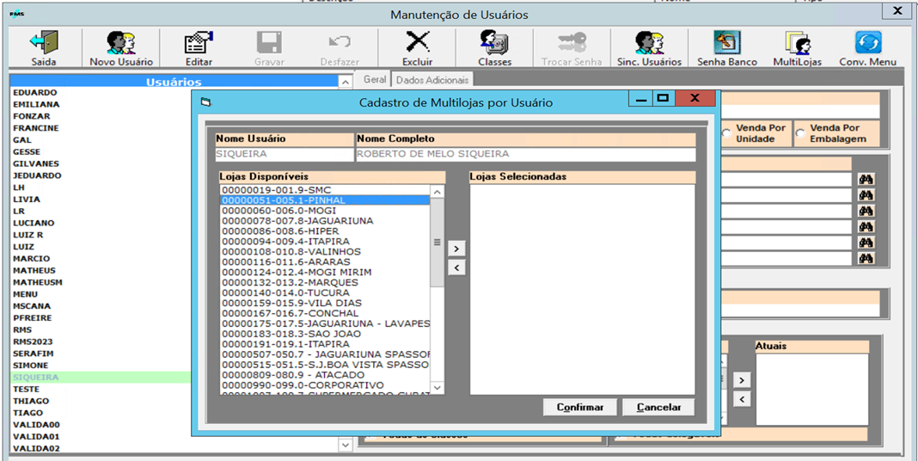Click the Desfazer undo icon
This screenshot has width=918, height=461.
pyautogui.click(x=340, y=43)
